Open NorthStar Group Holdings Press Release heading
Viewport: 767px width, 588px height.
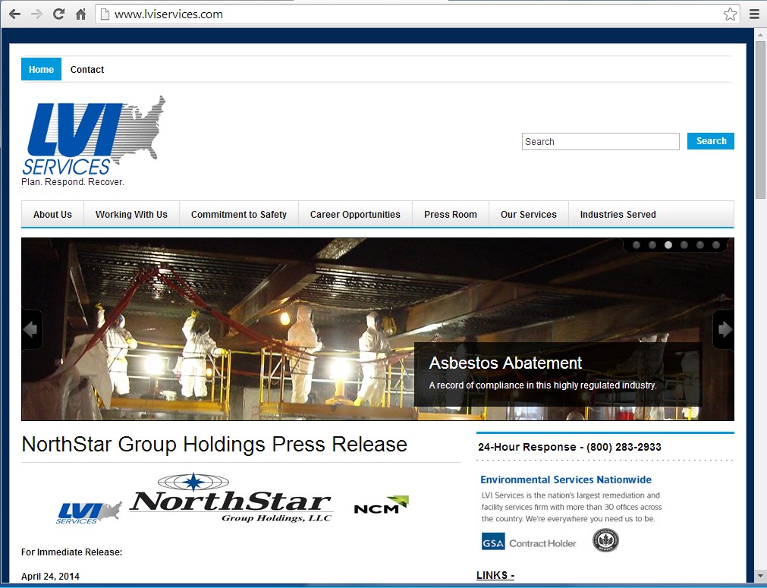coord(214,444)
